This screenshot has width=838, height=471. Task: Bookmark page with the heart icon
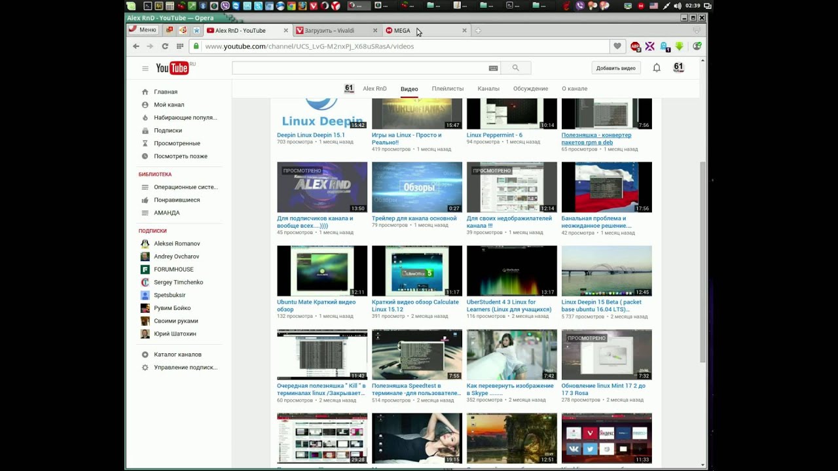pos(617,46)
